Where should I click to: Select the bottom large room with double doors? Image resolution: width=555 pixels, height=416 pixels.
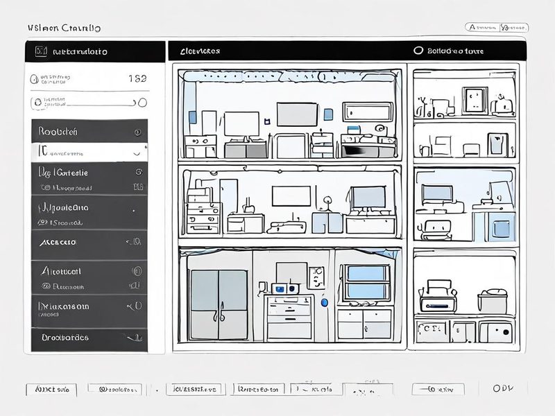[x=290, y=295]
